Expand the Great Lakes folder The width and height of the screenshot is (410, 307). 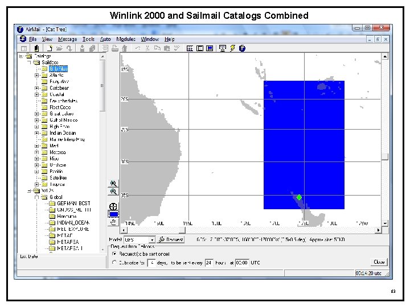(37, 114)
